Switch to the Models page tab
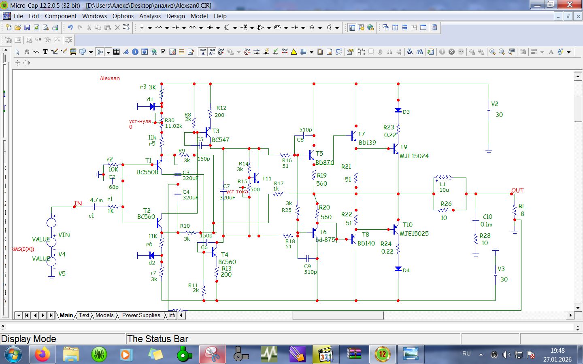583x364 pixels. pos(104,315)
